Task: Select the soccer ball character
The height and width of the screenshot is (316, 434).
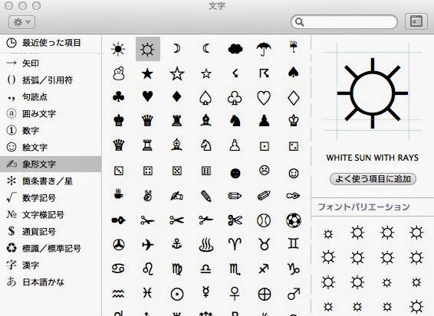Action: click(294, 220)
